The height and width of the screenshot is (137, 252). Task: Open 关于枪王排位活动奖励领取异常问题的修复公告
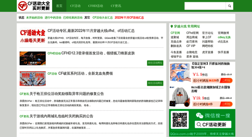(67, 94)
